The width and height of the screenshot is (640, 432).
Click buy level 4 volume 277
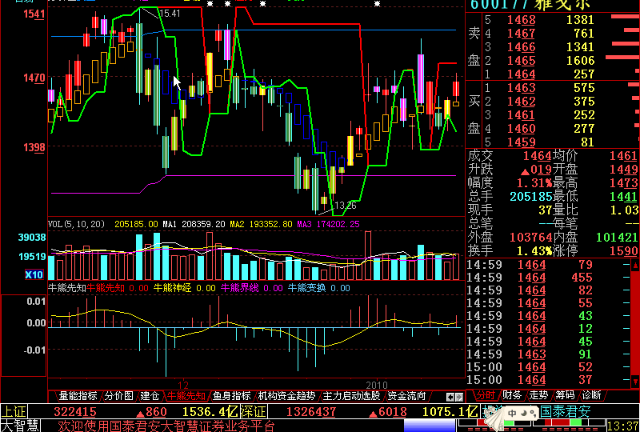click(584, 129)
